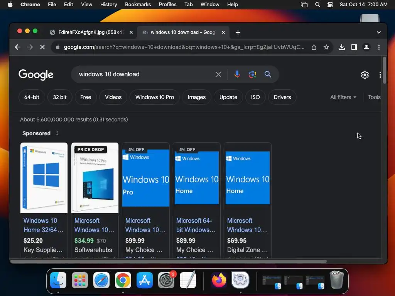Click the forward navigation arrow
The height and width of the screenshot is (296, 395).
[30, 47]
